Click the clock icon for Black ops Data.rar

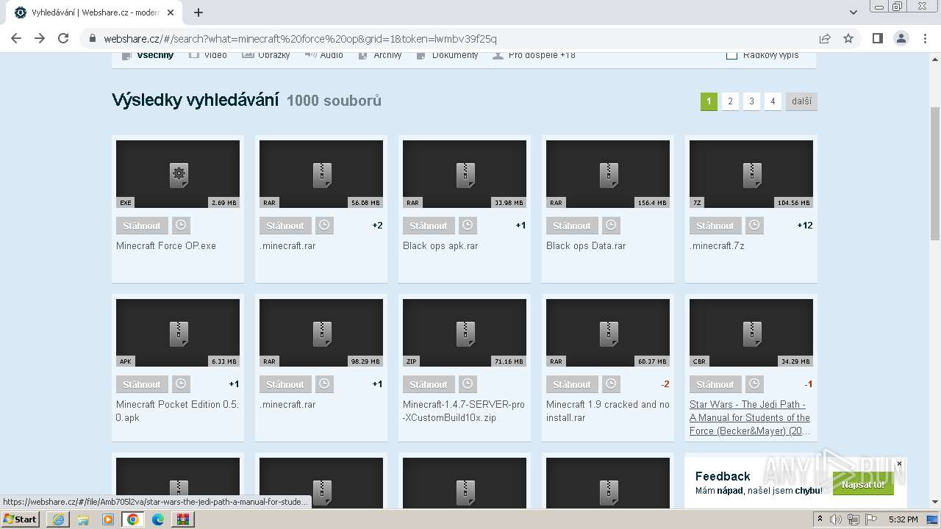(x=611, y=226)
